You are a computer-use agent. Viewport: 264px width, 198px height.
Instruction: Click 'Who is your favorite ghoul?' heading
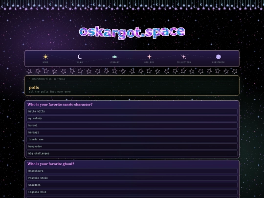point(51,164)
